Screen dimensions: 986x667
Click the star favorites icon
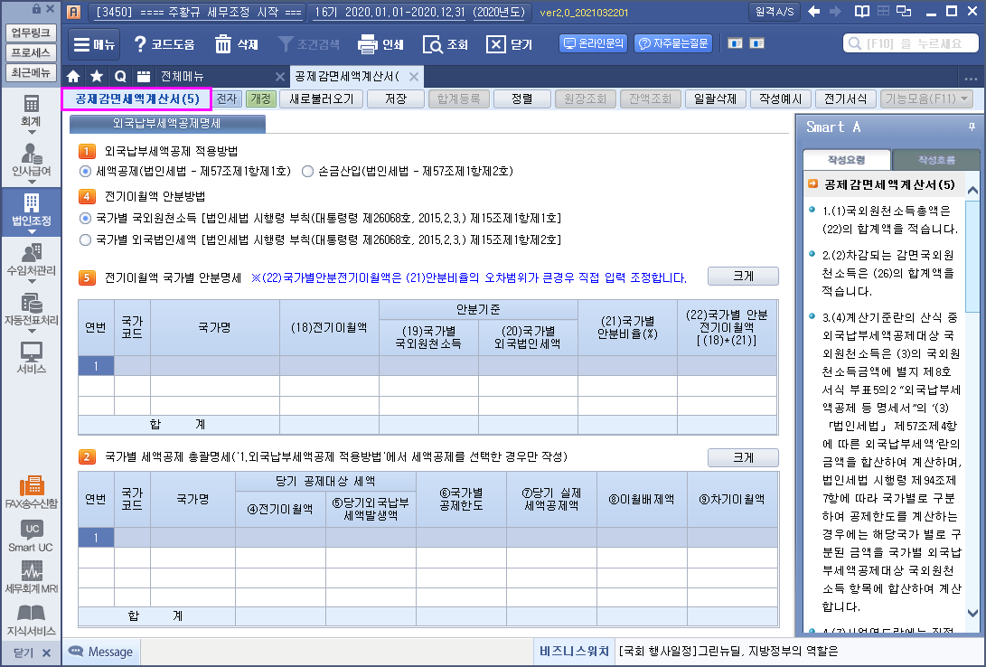click(x=96, y=76)
